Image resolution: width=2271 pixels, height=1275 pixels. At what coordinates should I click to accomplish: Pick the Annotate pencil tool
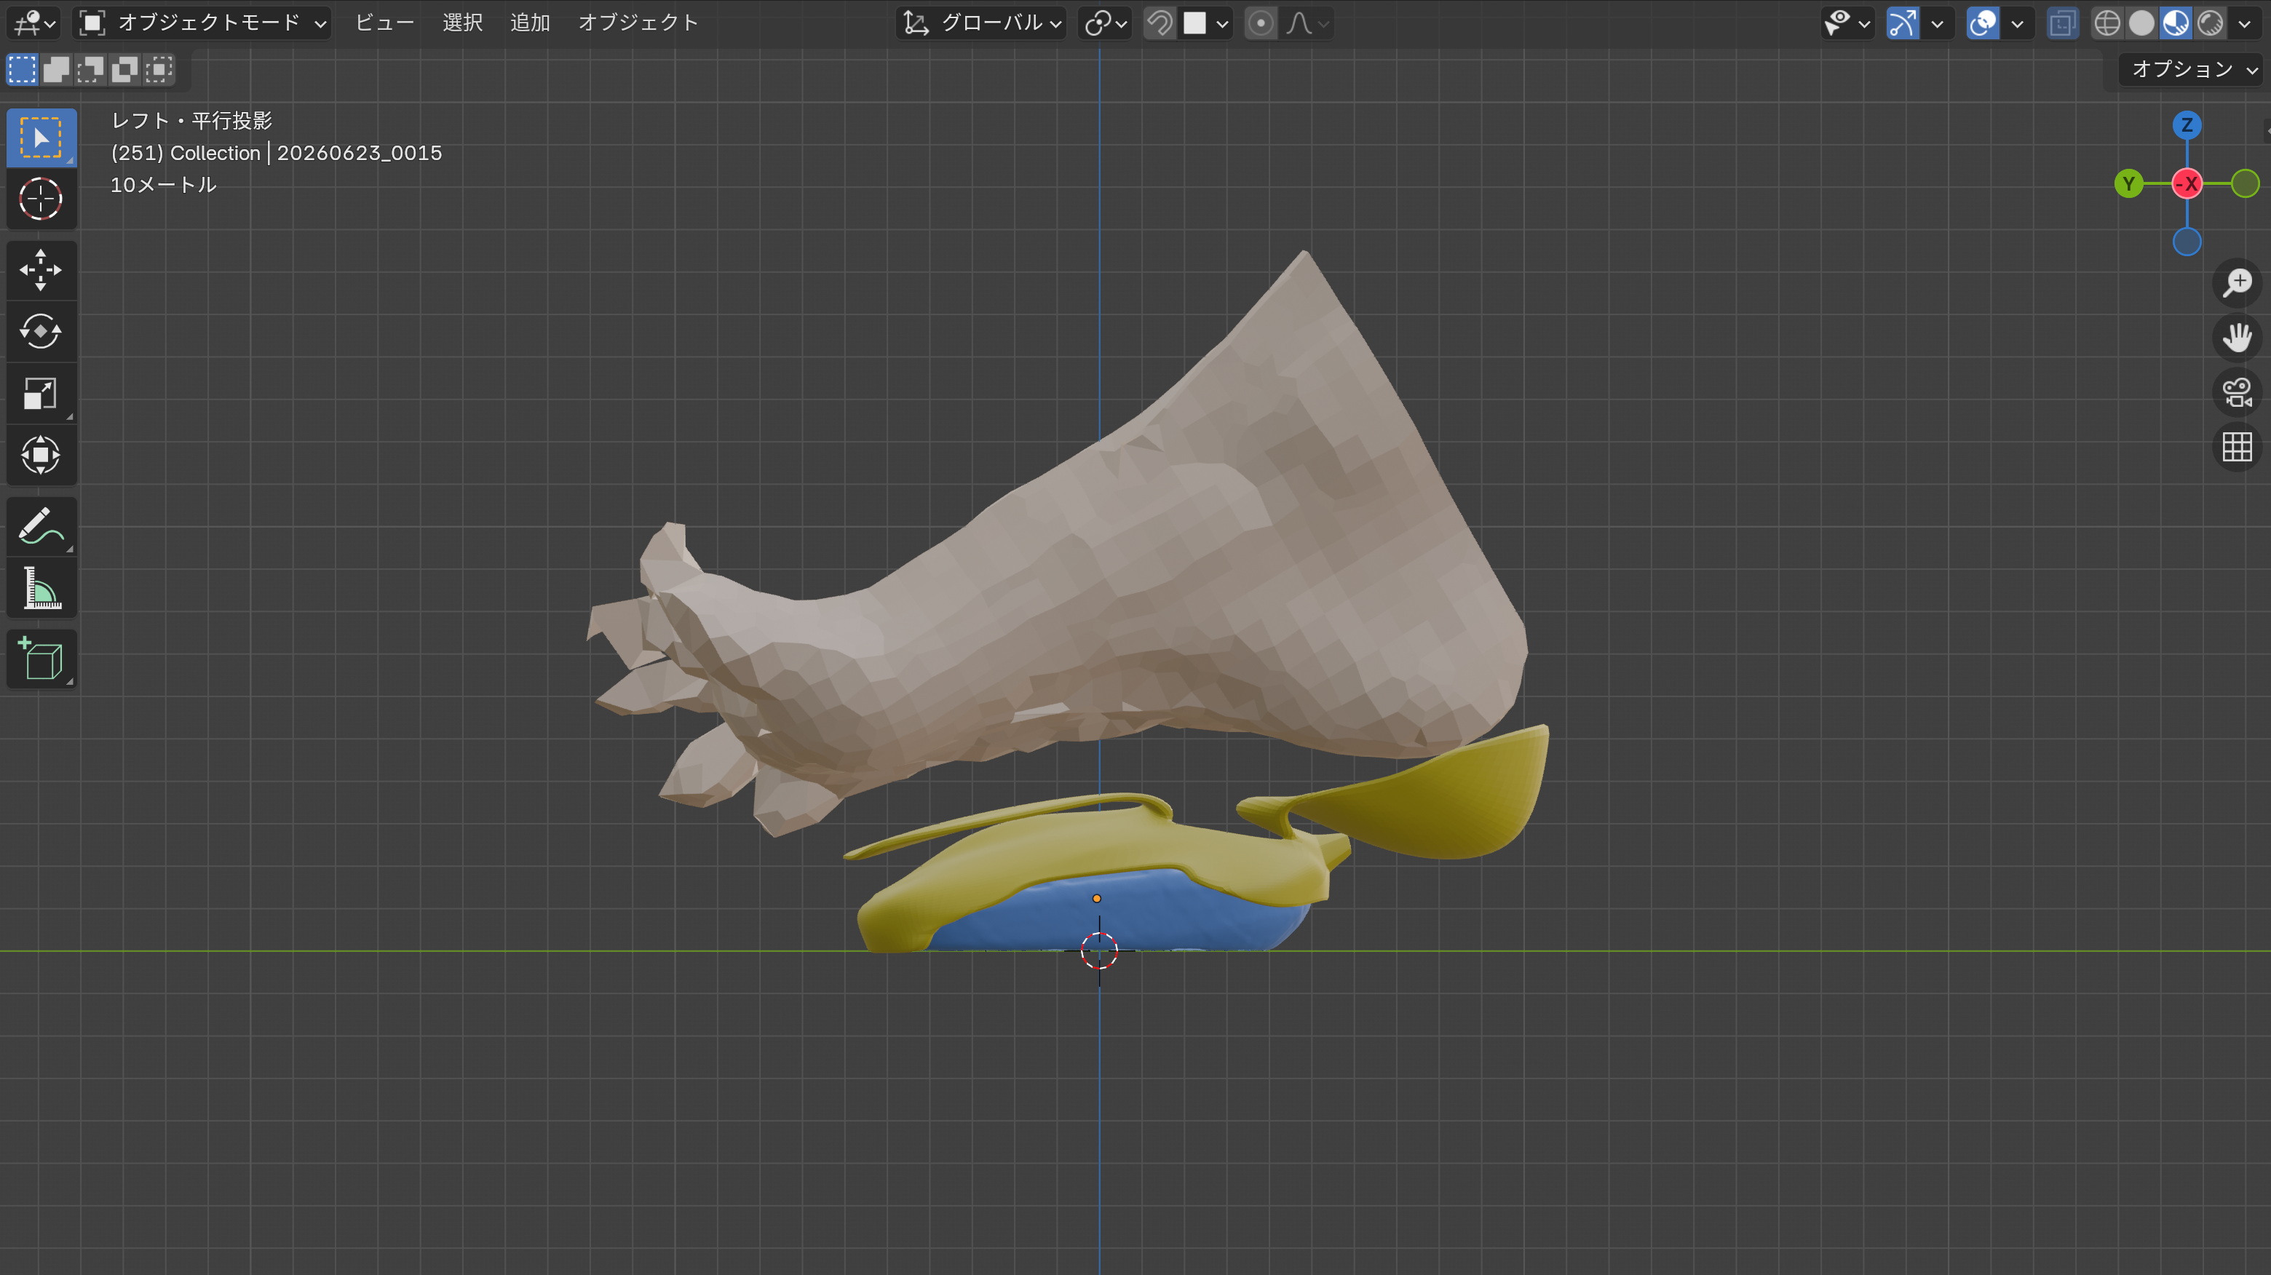41,527
